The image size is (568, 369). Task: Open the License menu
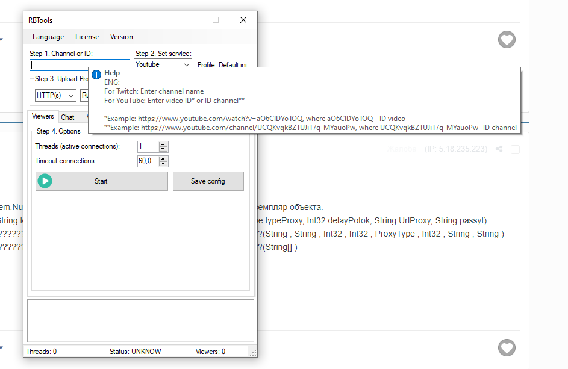(87, 37)
